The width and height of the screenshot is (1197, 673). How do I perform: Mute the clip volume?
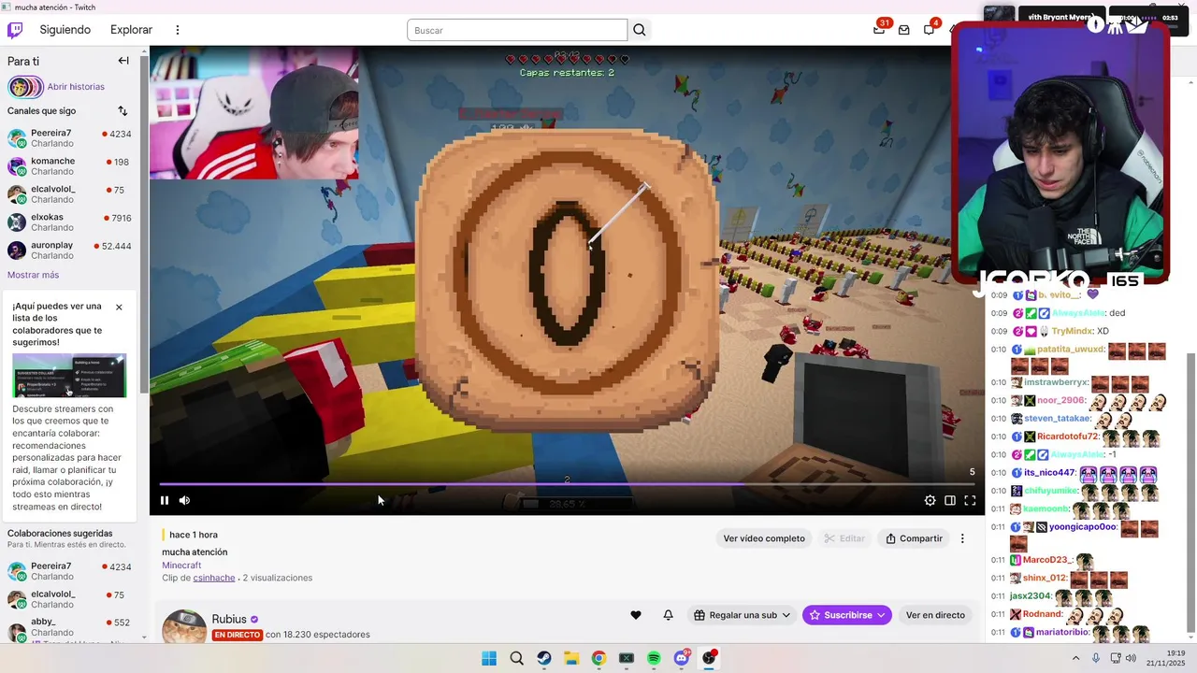[184, 501]
